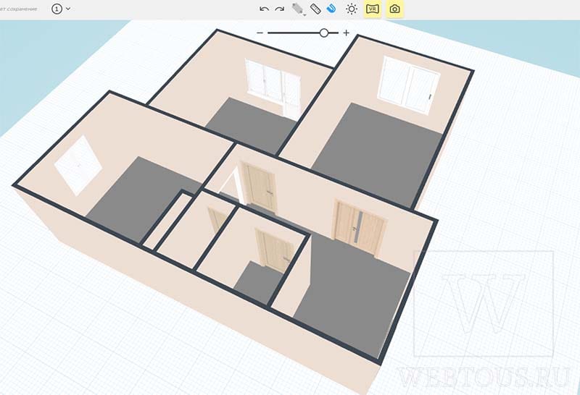Select the double door in hallway
The width and height of the screenshot is (580, 395).
[x=359, y=228]
